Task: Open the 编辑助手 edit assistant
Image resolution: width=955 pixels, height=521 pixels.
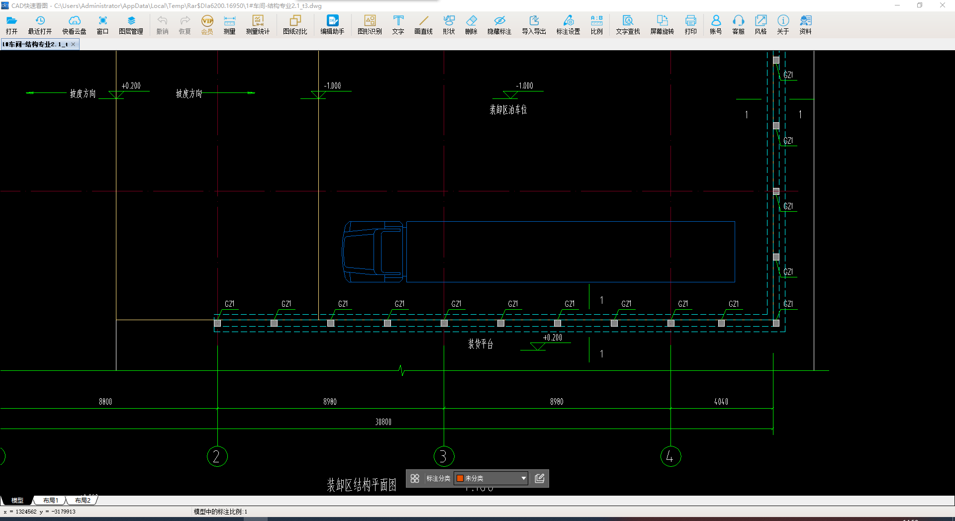Action: [332, 25]
